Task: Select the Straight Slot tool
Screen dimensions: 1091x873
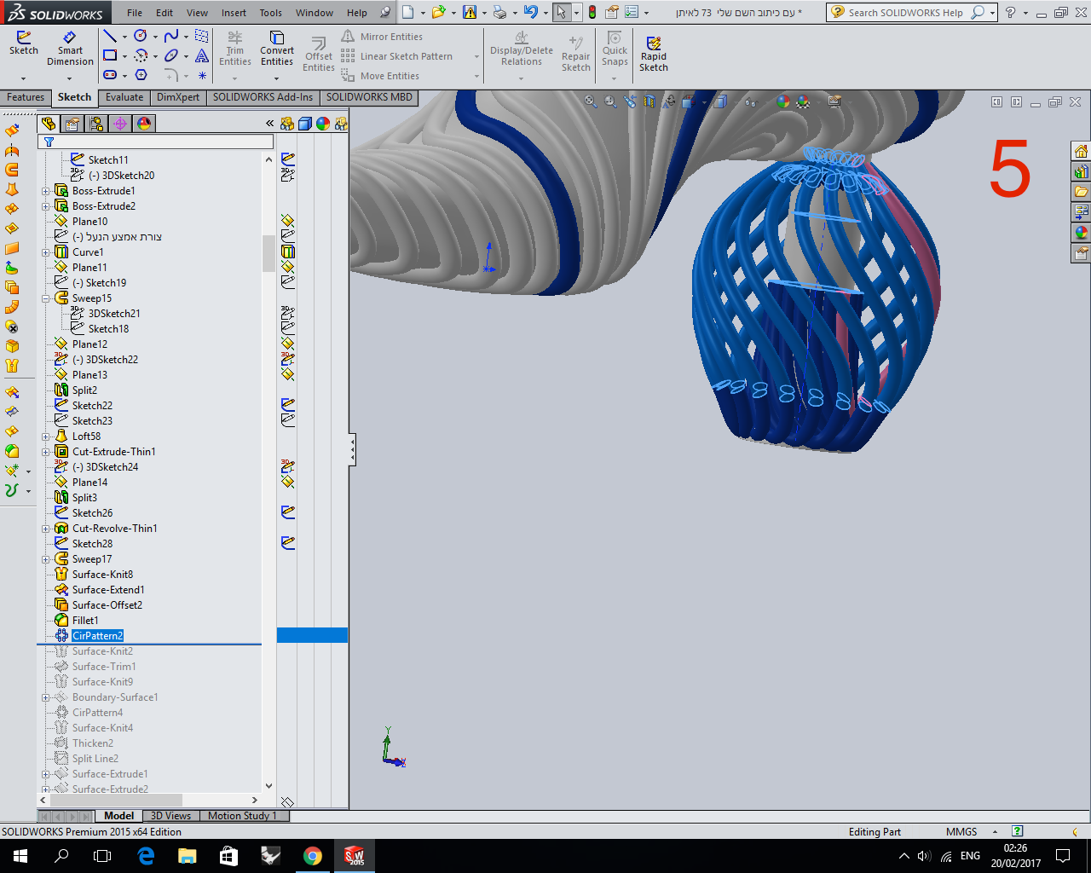Action: (110, 75)
